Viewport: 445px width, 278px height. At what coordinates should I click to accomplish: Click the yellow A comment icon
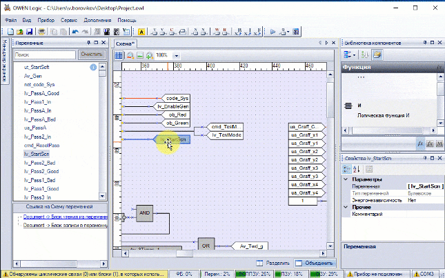coord(141,32)
